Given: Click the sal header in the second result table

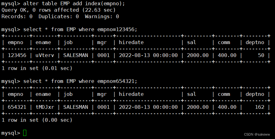Looking at the screenshot, I should (192, 94).
